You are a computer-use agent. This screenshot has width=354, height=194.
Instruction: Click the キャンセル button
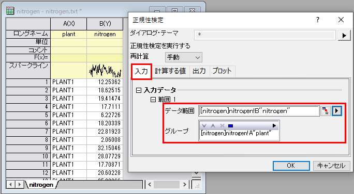coord(331,166)
